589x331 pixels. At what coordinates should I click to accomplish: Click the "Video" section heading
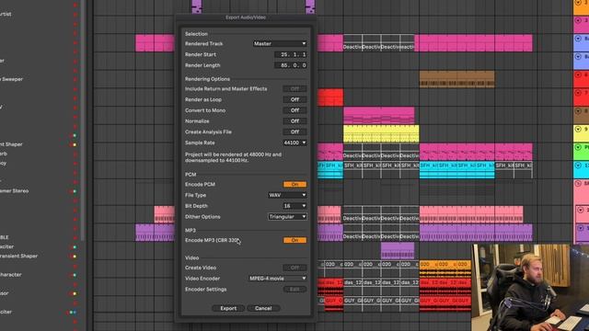pos(191,257)
